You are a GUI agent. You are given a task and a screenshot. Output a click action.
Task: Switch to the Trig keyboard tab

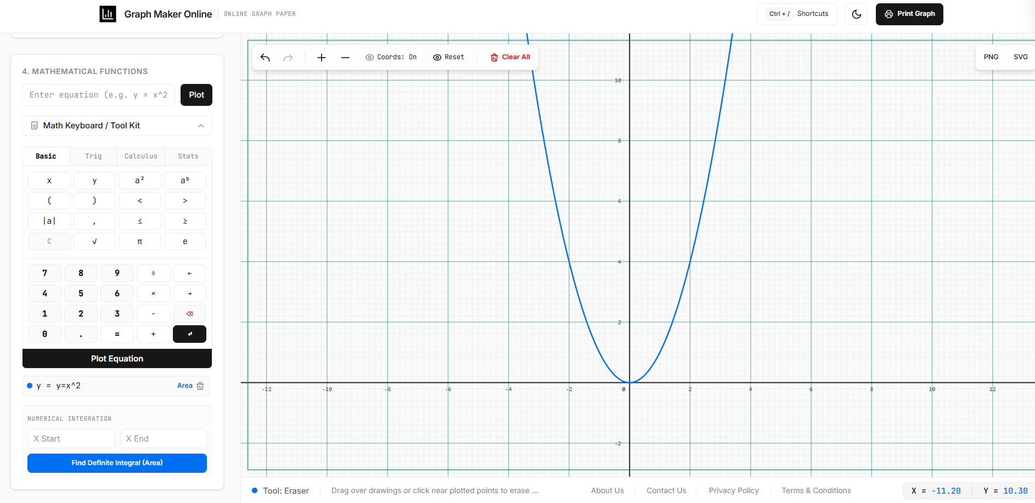tap(93, 156)
